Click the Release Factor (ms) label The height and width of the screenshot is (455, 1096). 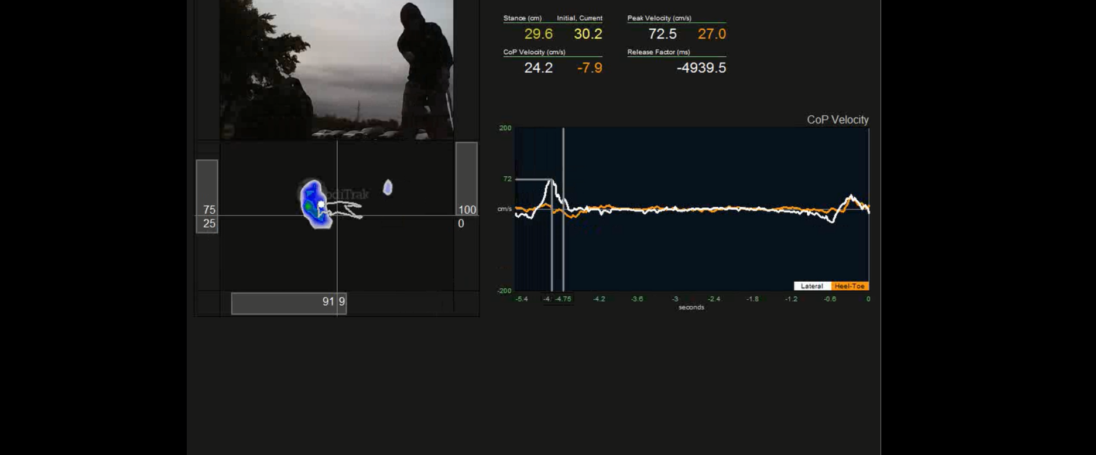[659, 52]
